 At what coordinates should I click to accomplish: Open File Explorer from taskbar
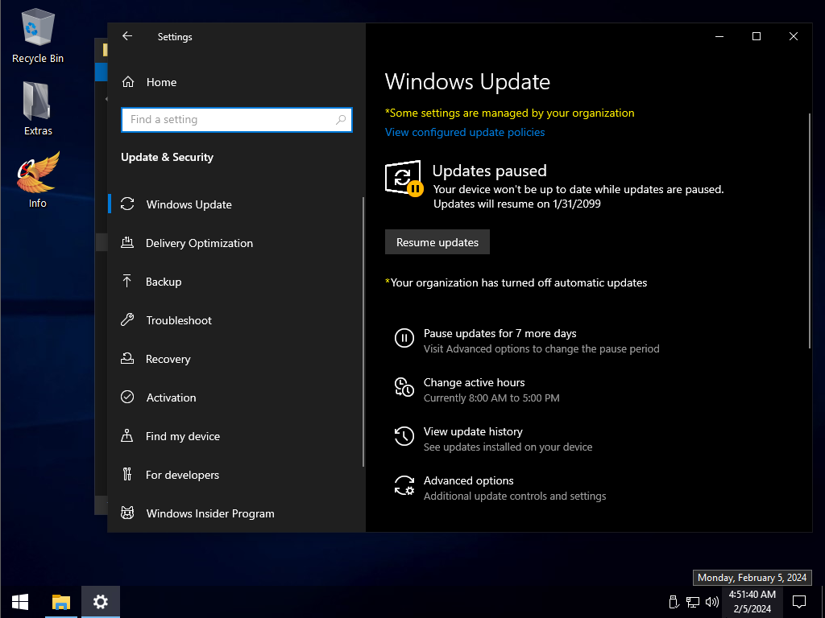click(x=61, y=601)
